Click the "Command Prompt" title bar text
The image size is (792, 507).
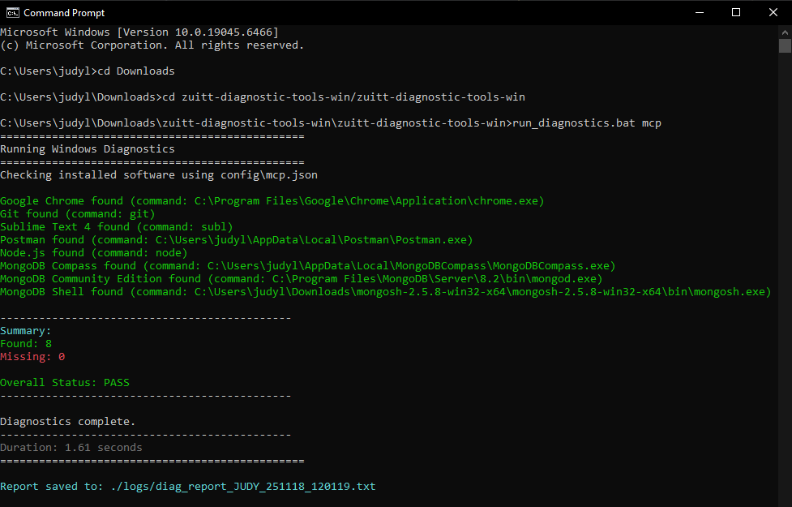(64, 13)
